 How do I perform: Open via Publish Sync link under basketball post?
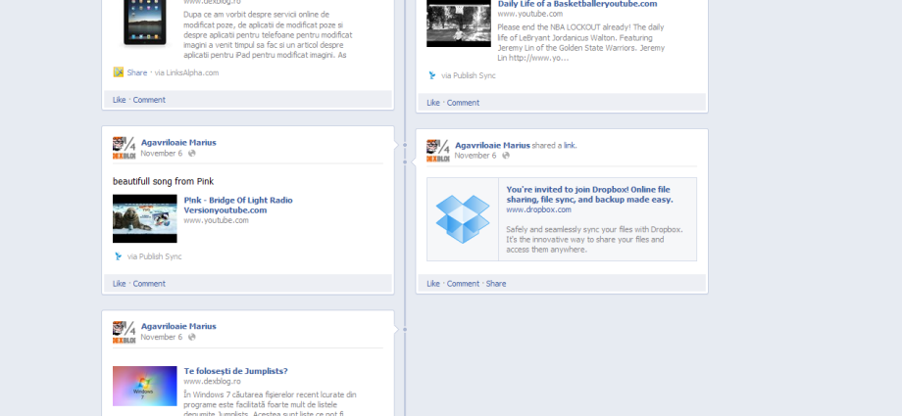pos(469,75)
